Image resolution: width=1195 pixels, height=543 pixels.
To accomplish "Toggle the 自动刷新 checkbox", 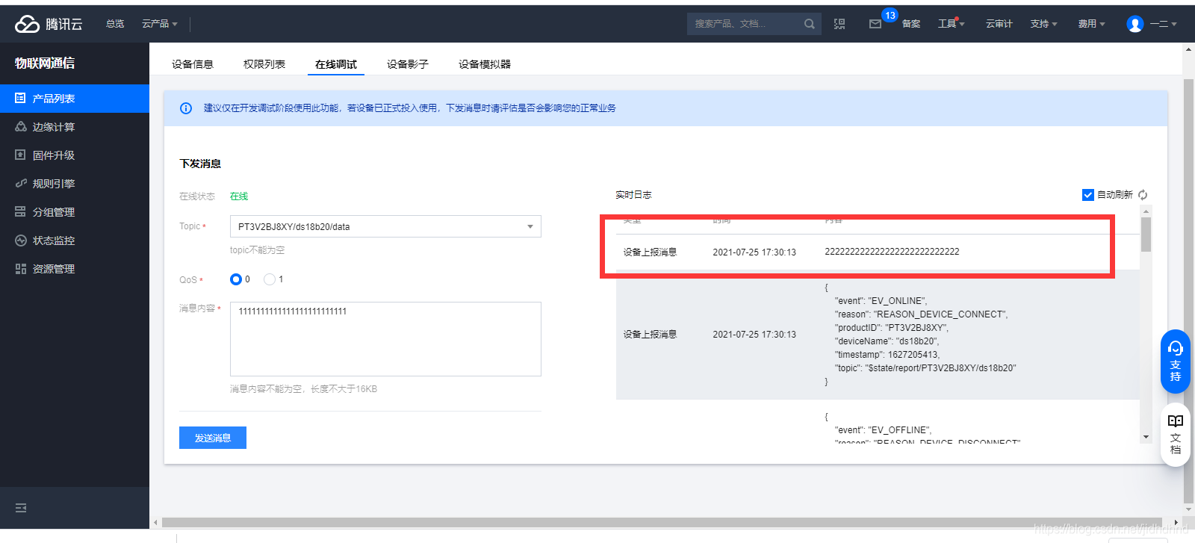I will coord(1088,195).
